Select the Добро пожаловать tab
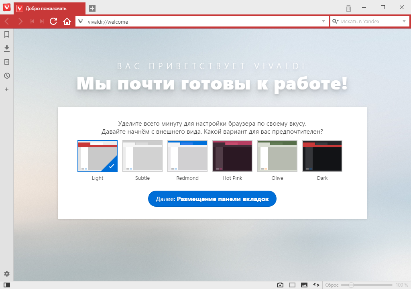The image size is (411, 289). [50, 8]
